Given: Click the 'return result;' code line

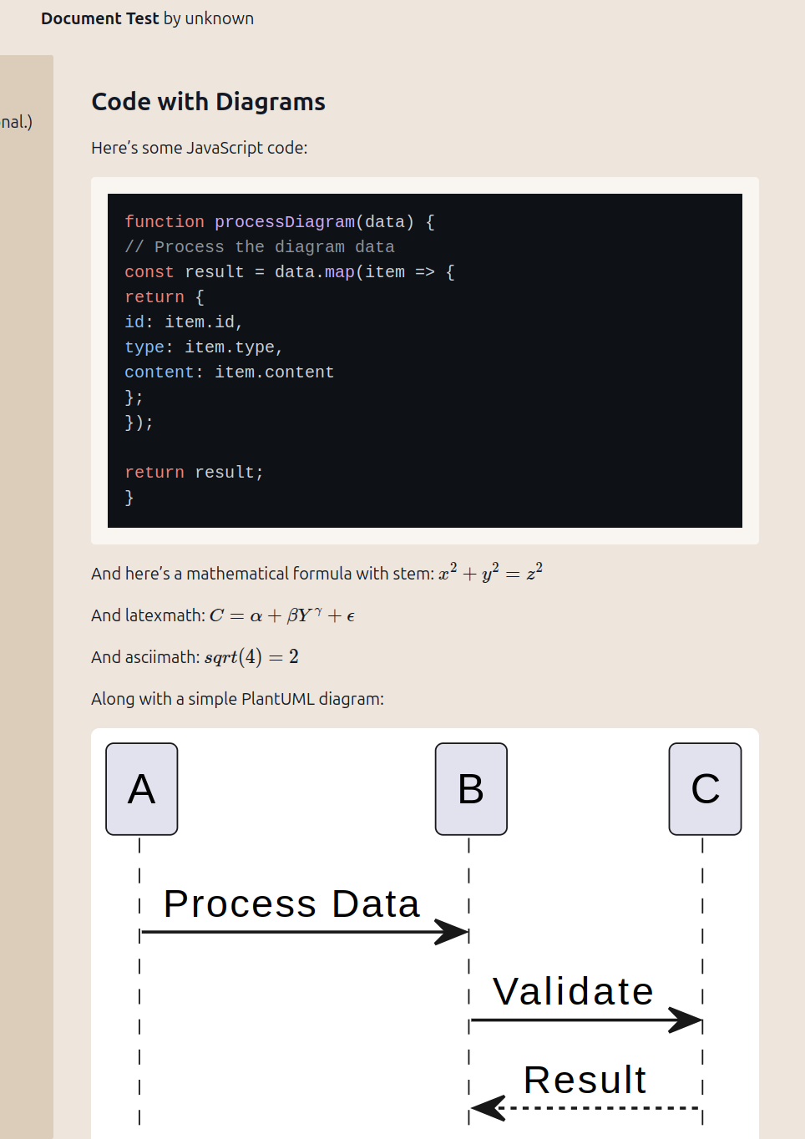Looking at the screenshot, I should 194,472.
